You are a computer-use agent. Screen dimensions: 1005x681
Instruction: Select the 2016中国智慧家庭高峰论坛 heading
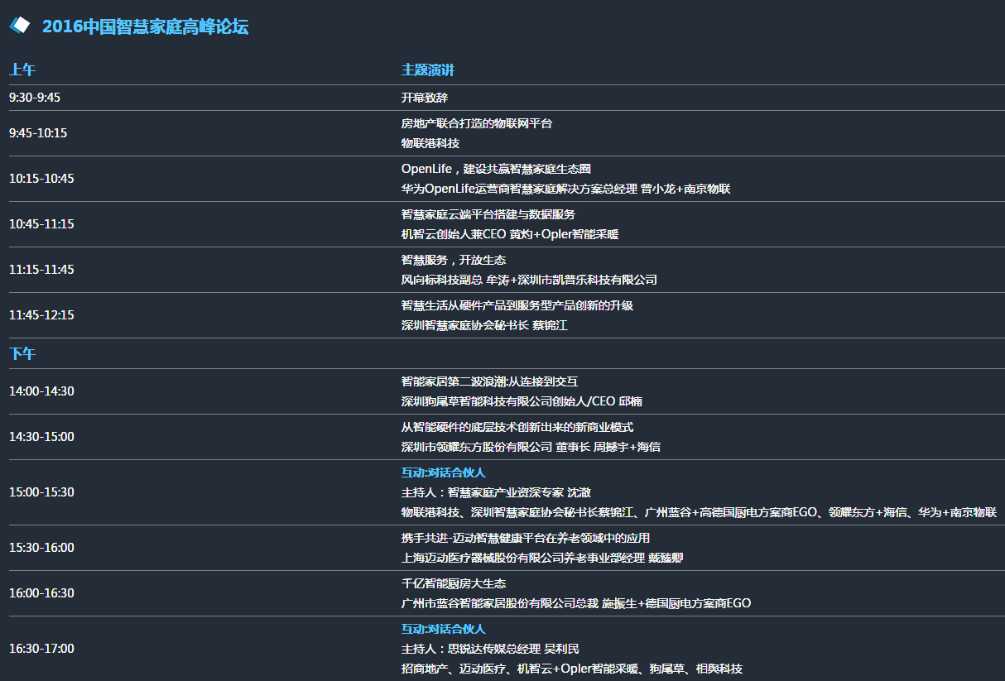[145, 26]
